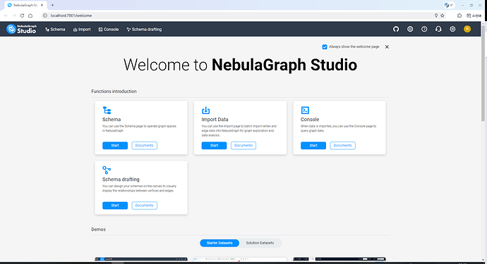Start the Schema drafting function

coord(115,206)
